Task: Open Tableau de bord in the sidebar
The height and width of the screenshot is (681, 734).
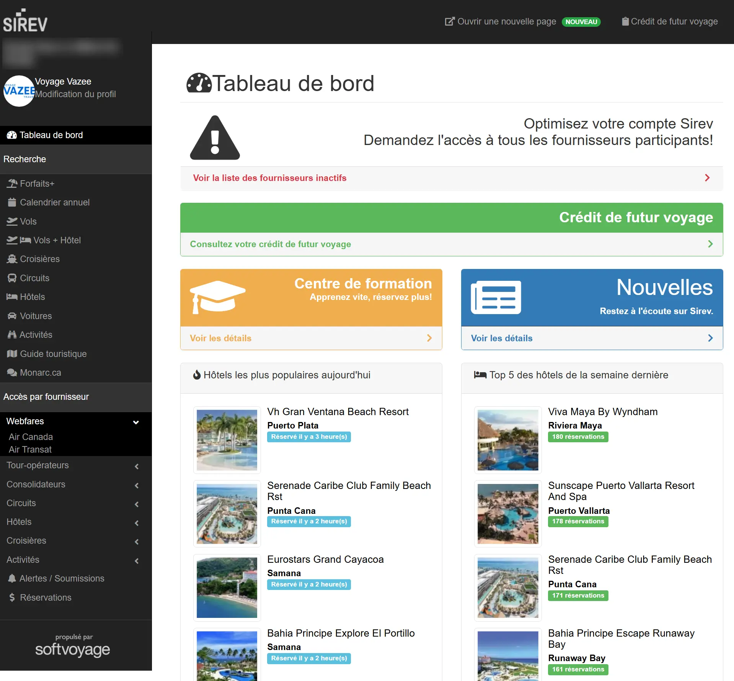Action: (76, 135)
